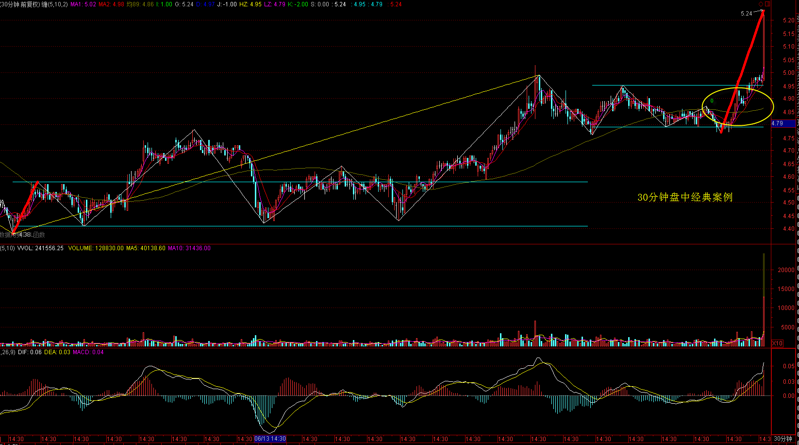Click the 5.24 high price annotation
Image resolution: width=799 pixels, height=445 pixels.
(x=746, y=14)
